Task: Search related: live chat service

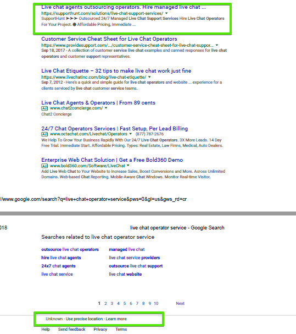Action: 57,275
